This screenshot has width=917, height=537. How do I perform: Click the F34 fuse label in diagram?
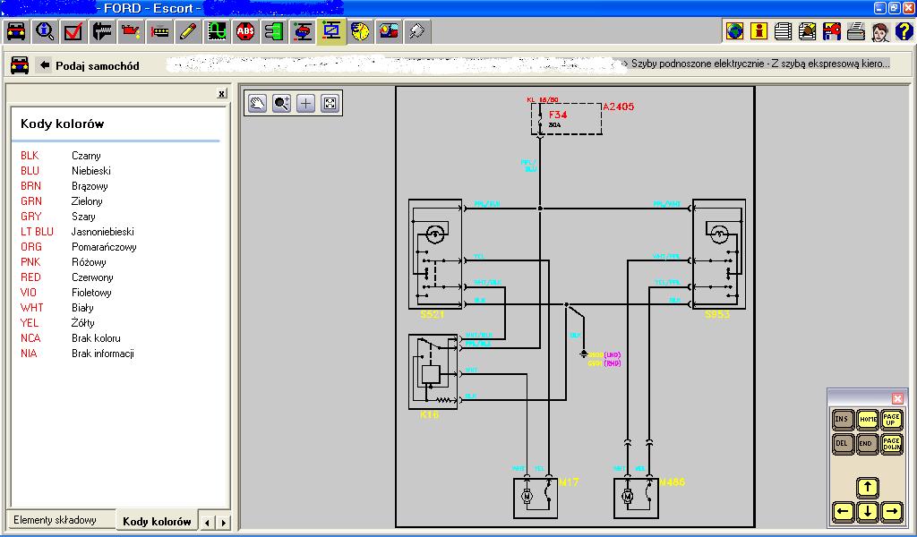click(x=558, y=115)
